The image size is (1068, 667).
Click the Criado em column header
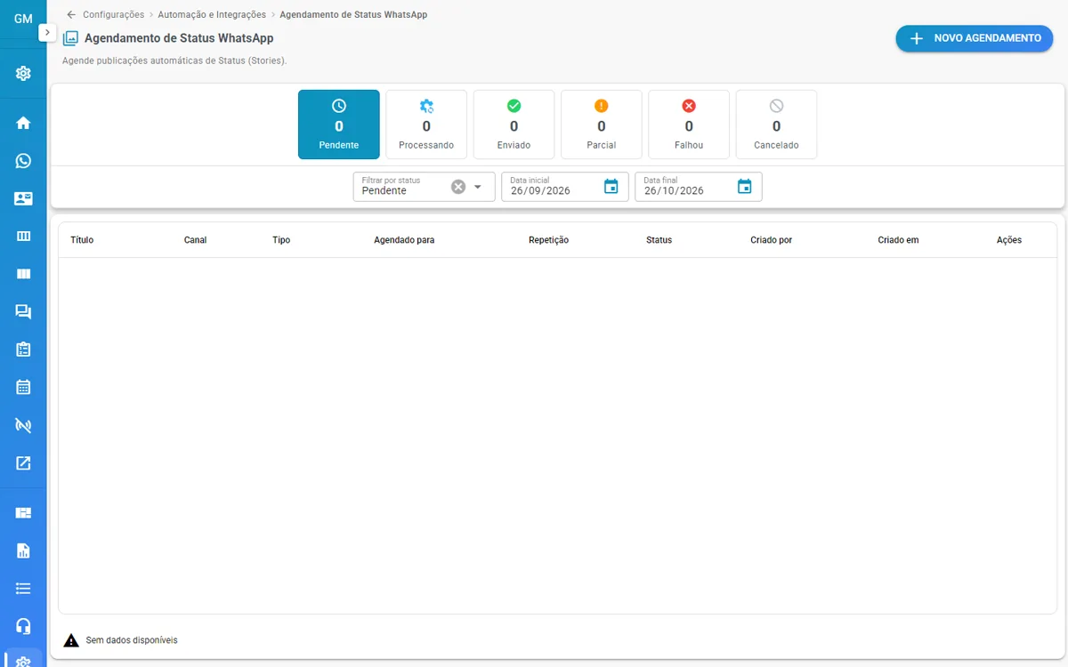[x=898, y=240]
